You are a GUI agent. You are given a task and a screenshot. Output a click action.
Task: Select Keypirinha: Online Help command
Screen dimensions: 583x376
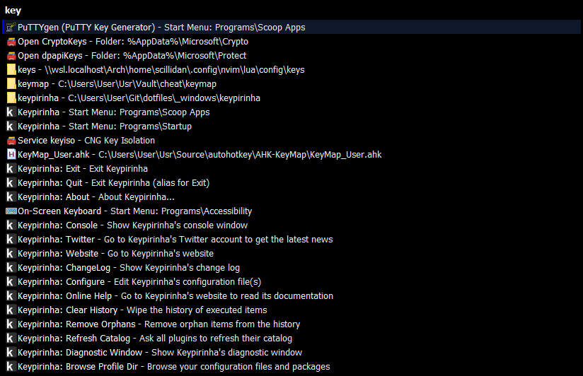(291, 295)
